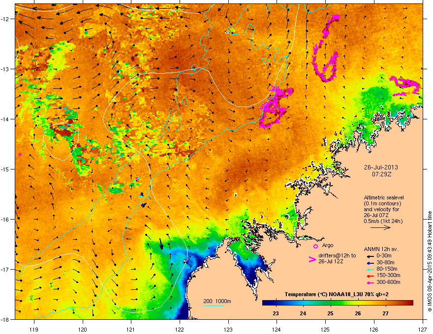433x334 pixels.
Task: Click the longitude axis label 125
Action: [325, 329]
